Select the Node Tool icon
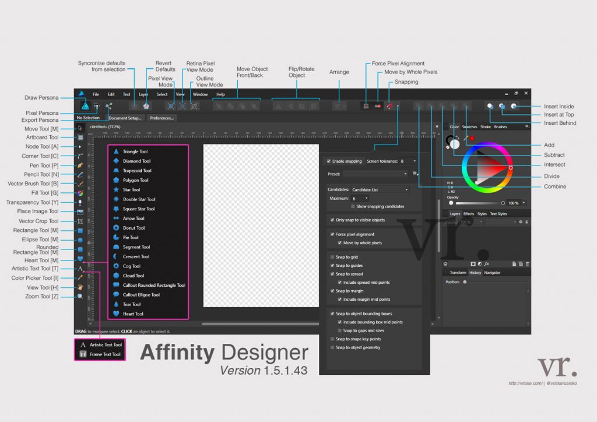Viewport: 597px width, 422px height. pyautogui.click(x=80, y=147)
